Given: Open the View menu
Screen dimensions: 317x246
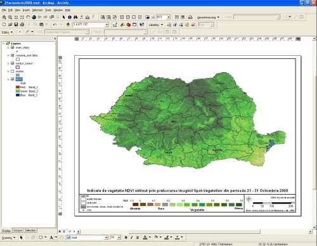Looking at the screenshot, I should (18, 10).
